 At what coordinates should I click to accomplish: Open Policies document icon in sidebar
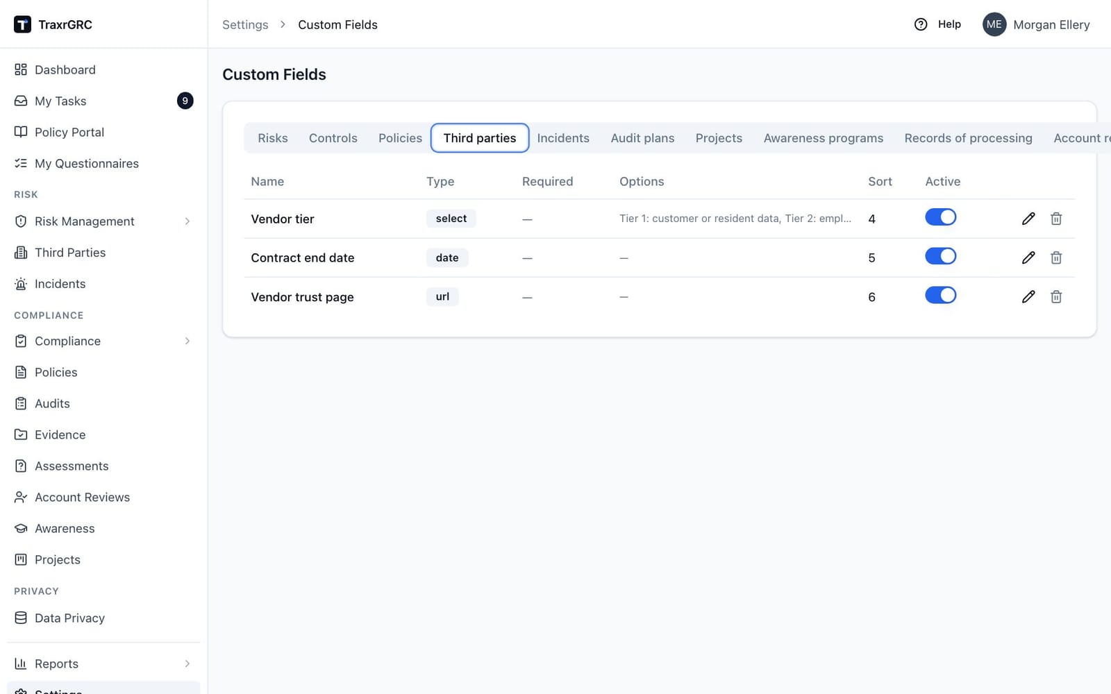click(x=21, y=372)
